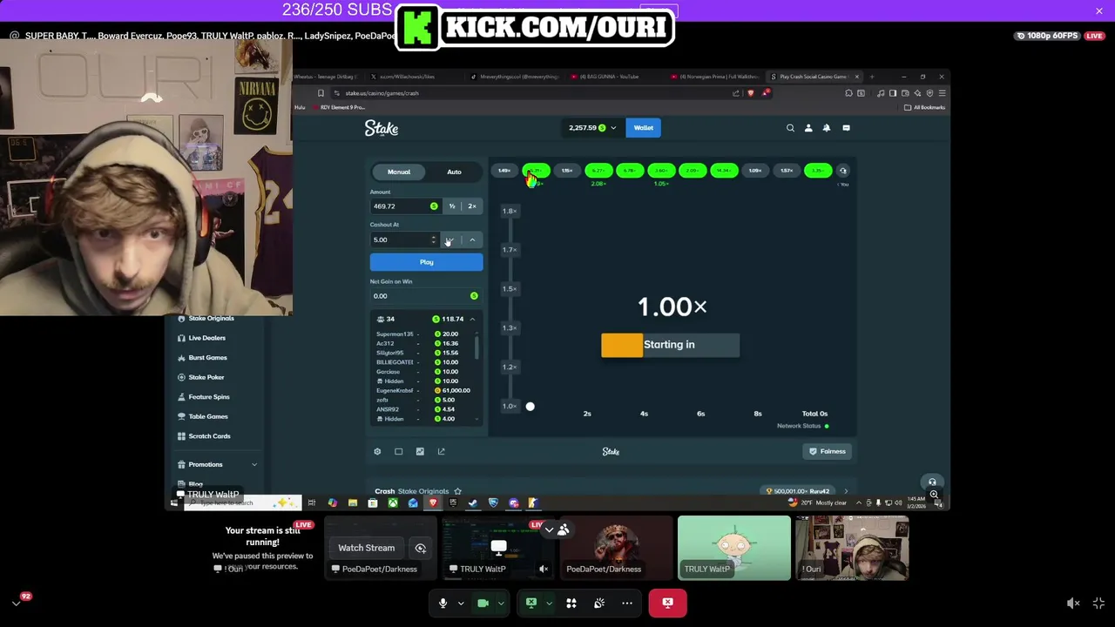Viewport: 1115px width, 627px height.
Task: Open Discord more options ellipsis
Action: (x=627, y=603)
